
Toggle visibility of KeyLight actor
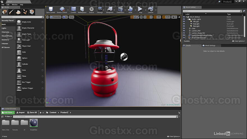[184, 24]
